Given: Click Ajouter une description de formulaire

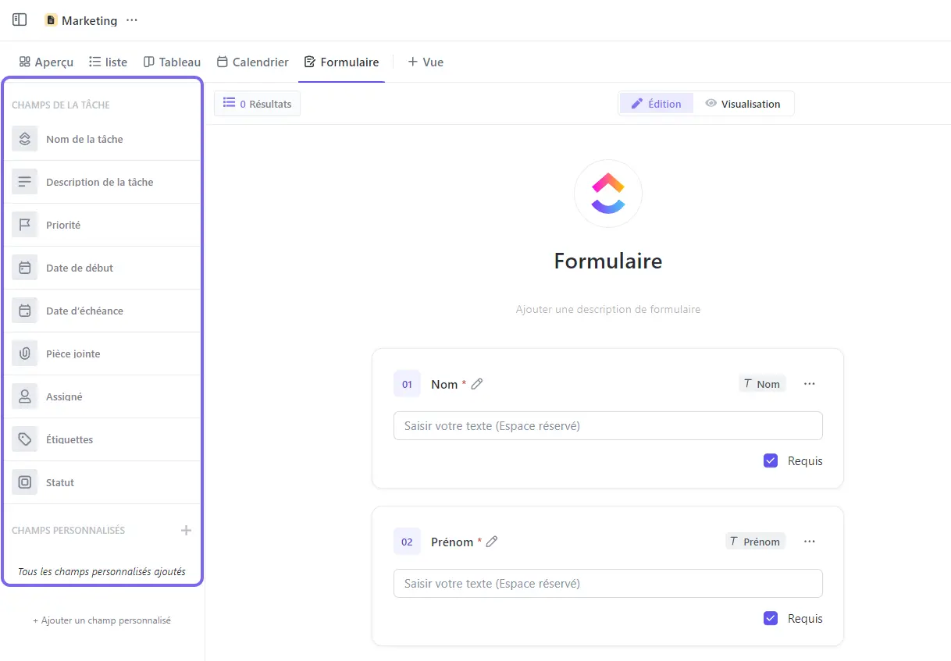Looking at the screenshot, I should (608, 309).
